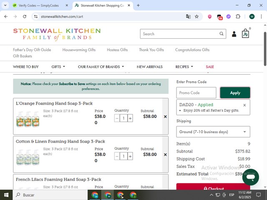Click the browser back arrow
The image size is (267, 200).
point(6,17)
